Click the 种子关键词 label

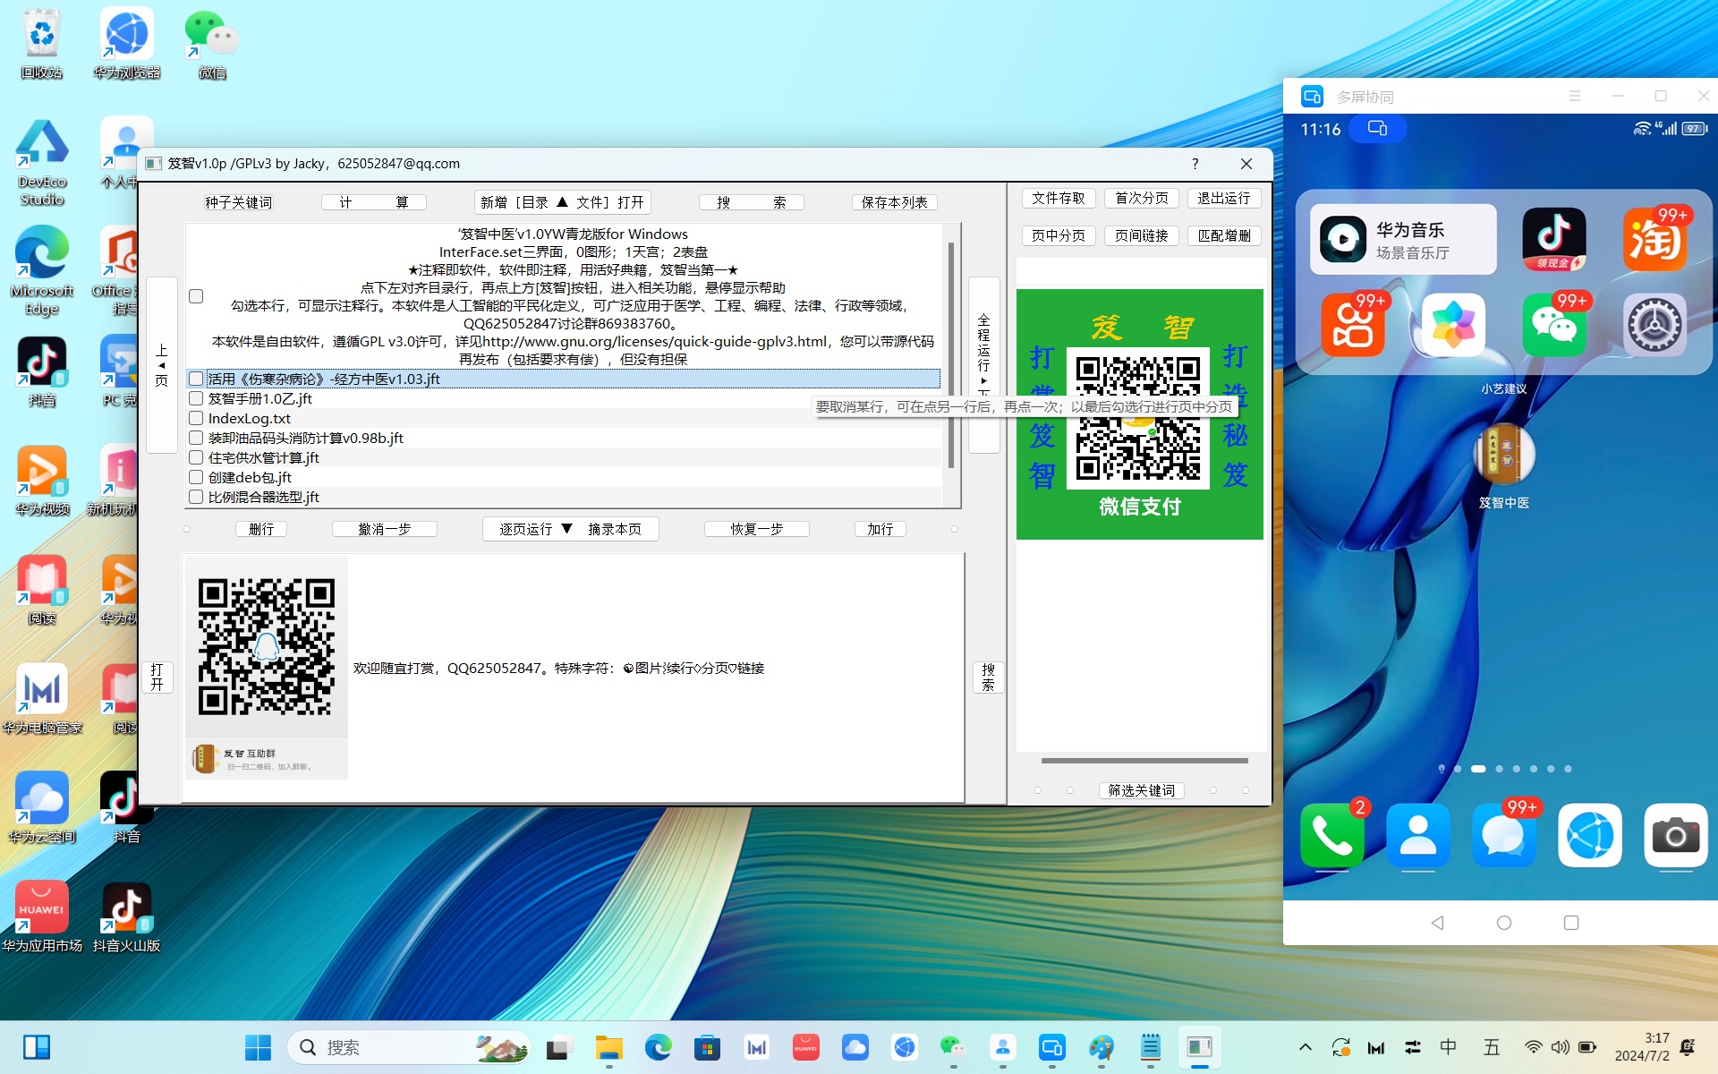[x=238, y=202]
